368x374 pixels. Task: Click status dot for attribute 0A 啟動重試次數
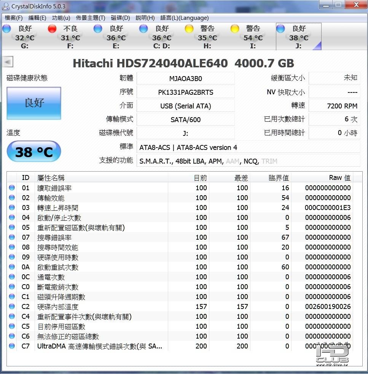[x=12, y=267]
